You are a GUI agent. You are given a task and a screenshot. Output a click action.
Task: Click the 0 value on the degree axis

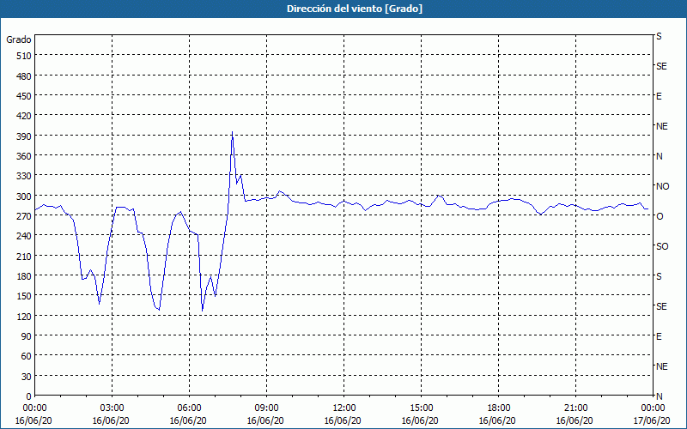(29, 396)
